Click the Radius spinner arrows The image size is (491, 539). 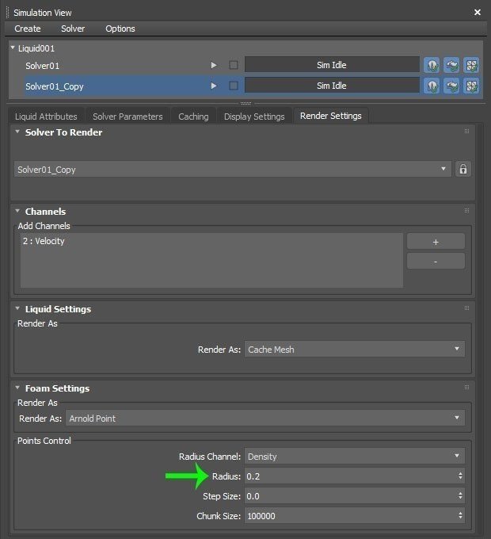coord(460,476)
